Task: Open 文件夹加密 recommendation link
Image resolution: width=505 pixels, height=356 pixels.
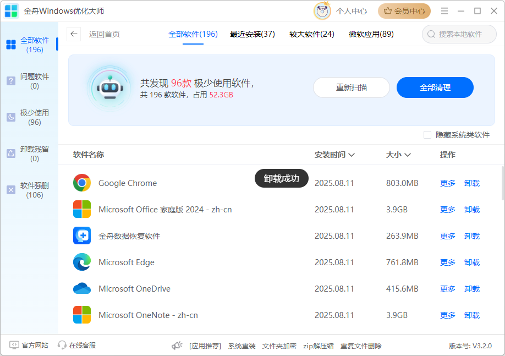Action: coord(279,346)
